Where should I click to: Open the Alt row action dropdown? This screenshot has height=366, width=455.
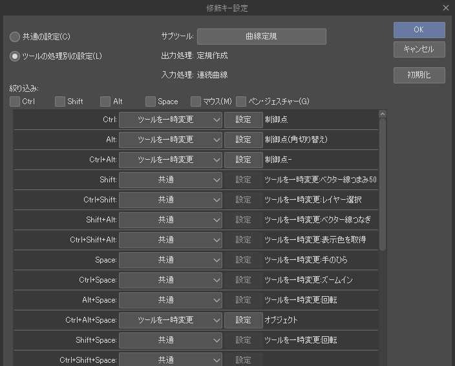171,140
